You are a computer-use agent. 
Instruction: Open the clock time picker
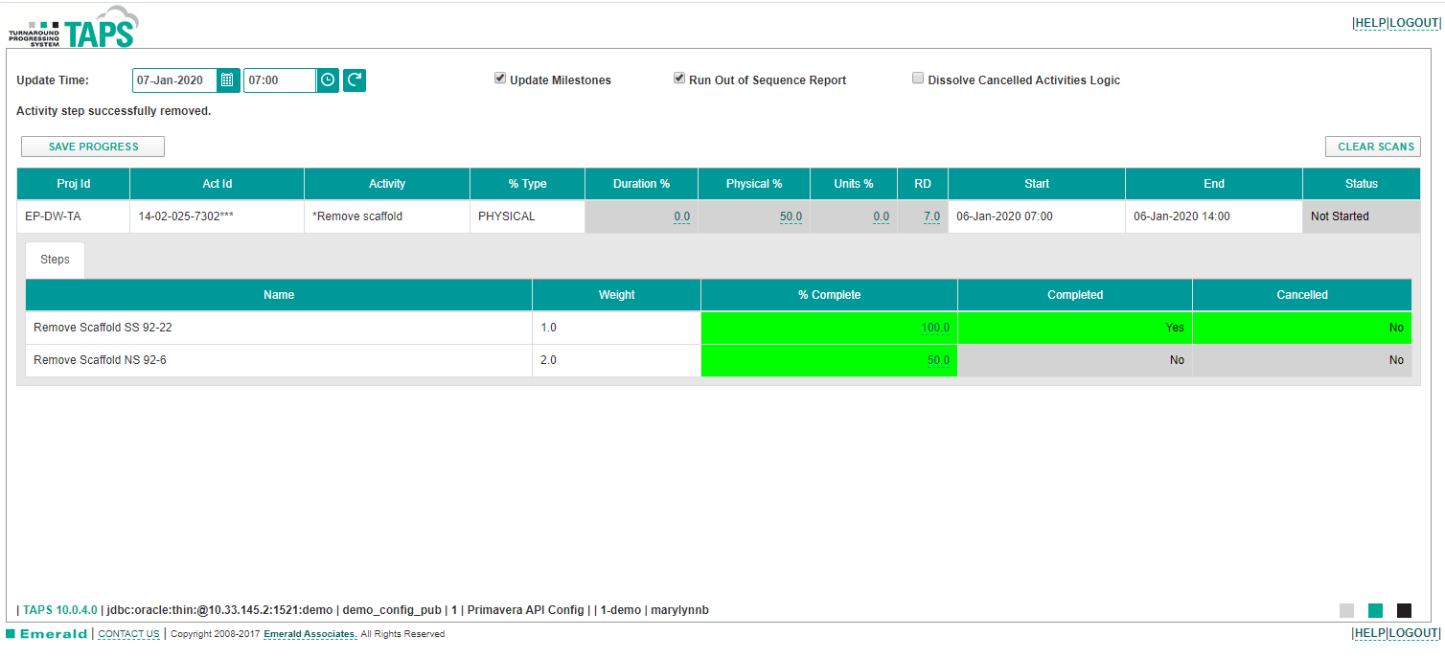327,80
